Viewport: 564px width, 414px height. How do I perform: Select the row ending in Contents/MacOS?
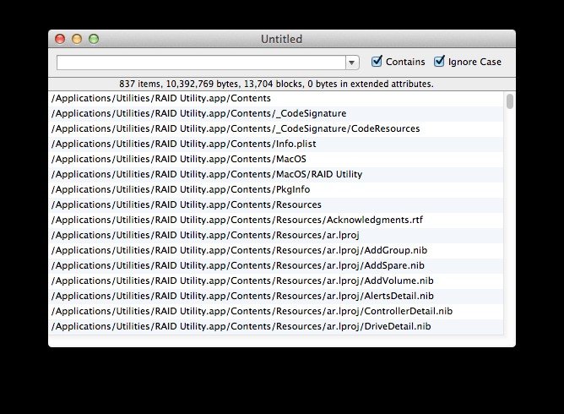pos(276,159)
